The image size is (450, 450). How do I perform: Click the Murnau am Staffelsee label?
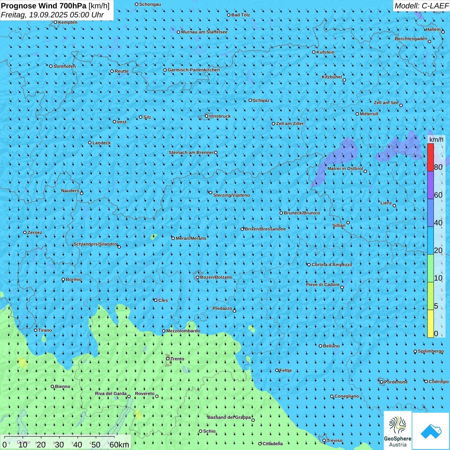[204, 32]
